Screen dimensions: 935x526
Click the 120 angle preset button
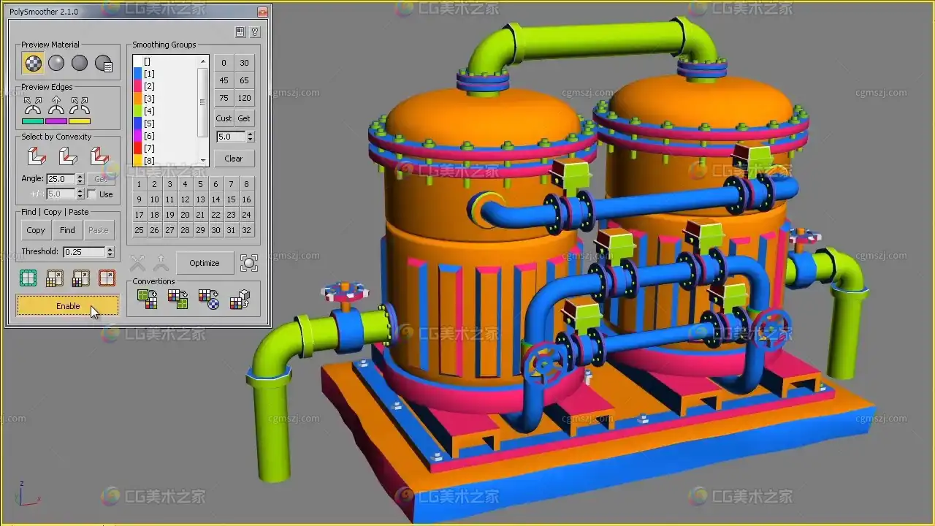[x=244, y=98]
